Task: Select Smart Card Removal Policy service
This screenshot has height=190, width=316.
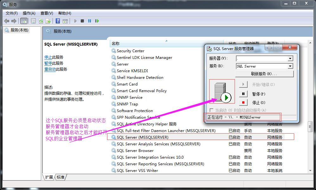Action: (142, 91)
